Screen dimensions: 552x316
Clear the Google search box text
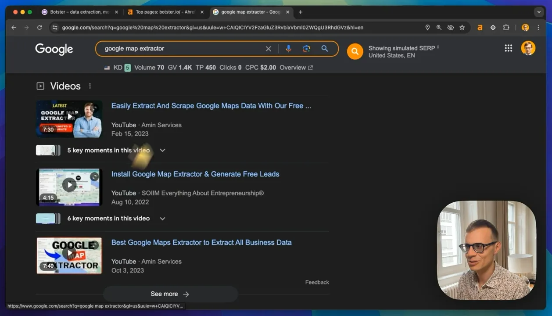coord(269,49)
